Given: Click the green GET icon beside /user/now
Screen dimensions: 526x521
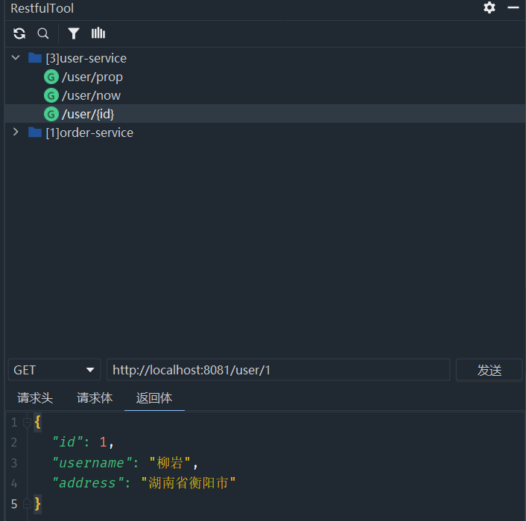Looking at the screenshot, I should pyautogui.click(x=51, y=95).
